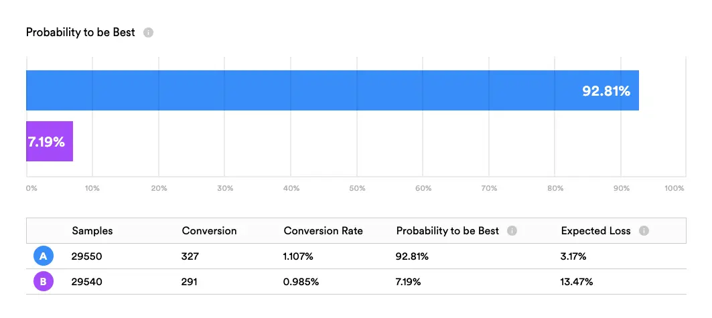The width and height of the screenshot is (712, 318).
Task: Click the 3.17% expected loss value
Action: (x=573, y=256)
